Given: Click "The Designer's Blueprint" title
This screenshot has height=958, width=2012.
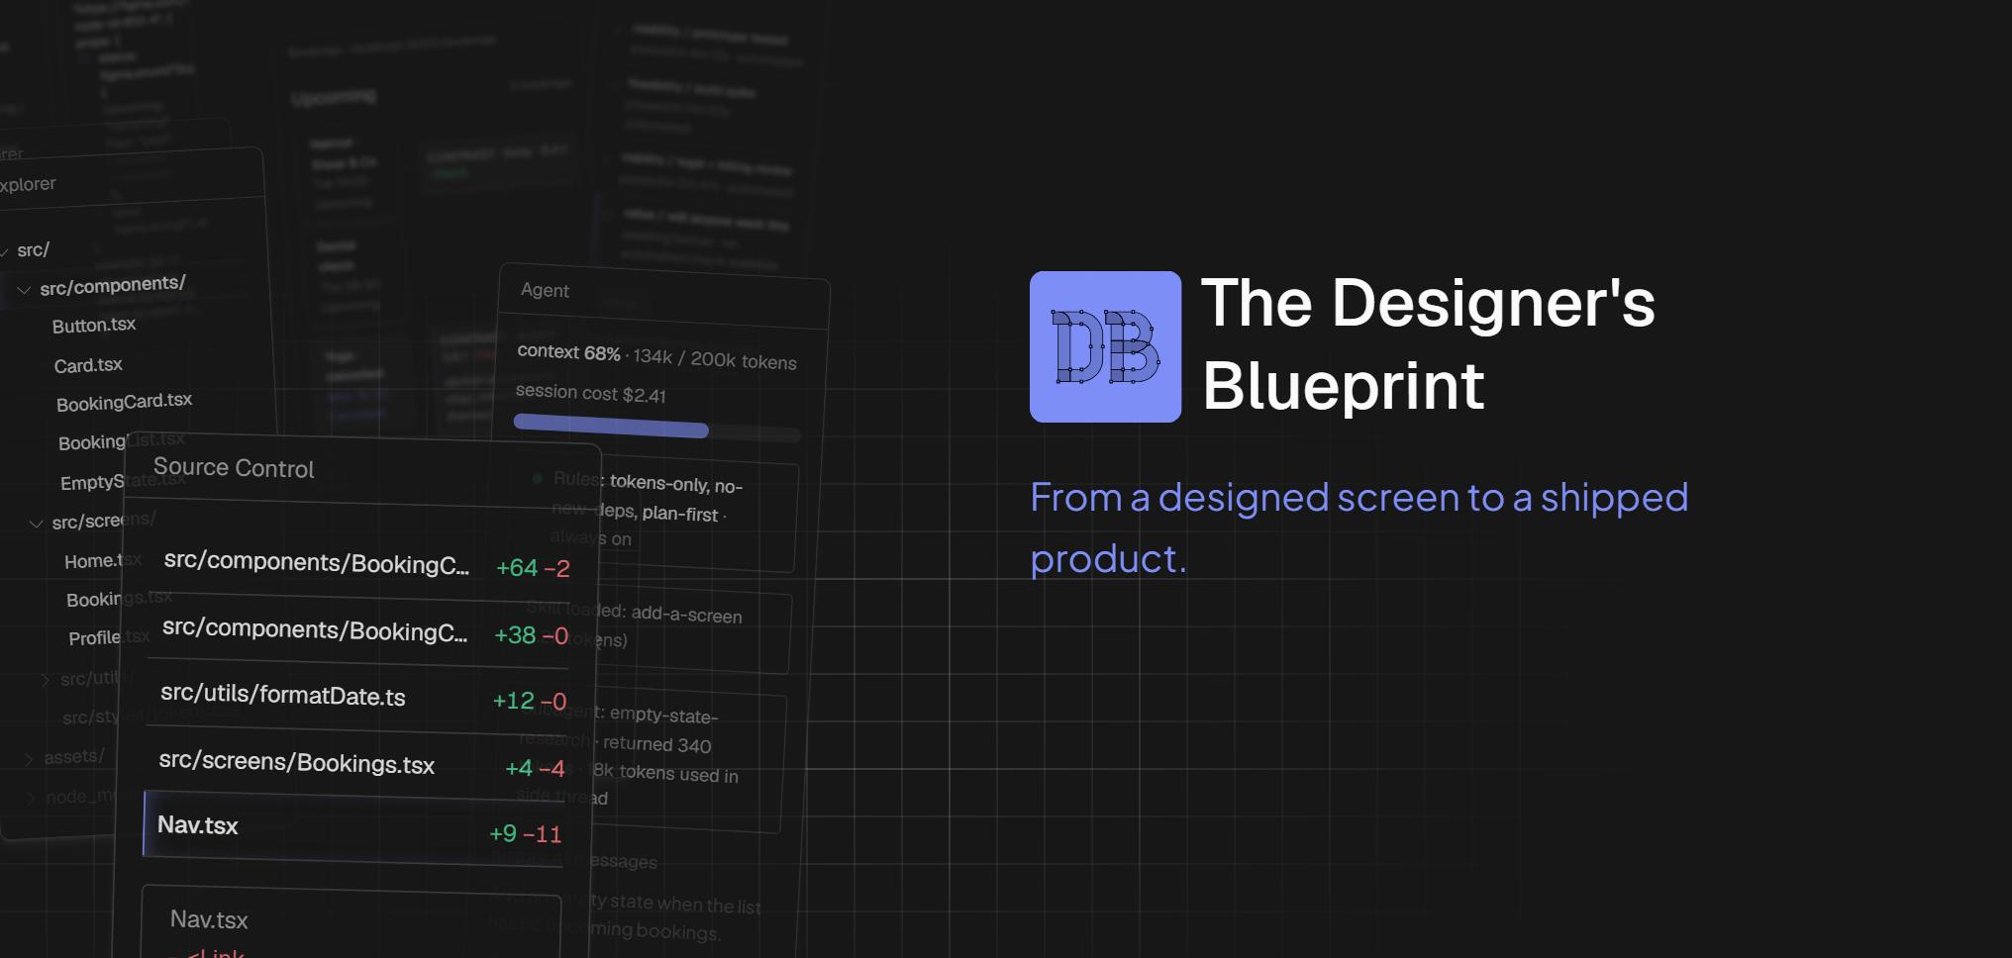Looking at the screenshot, I should [x=1428, y=343].
